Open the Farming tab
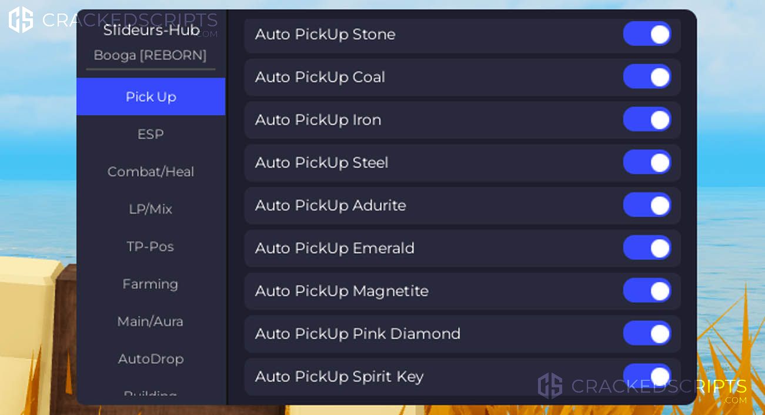This screenshot has width=765, height=415. click(x=151, y=284)
